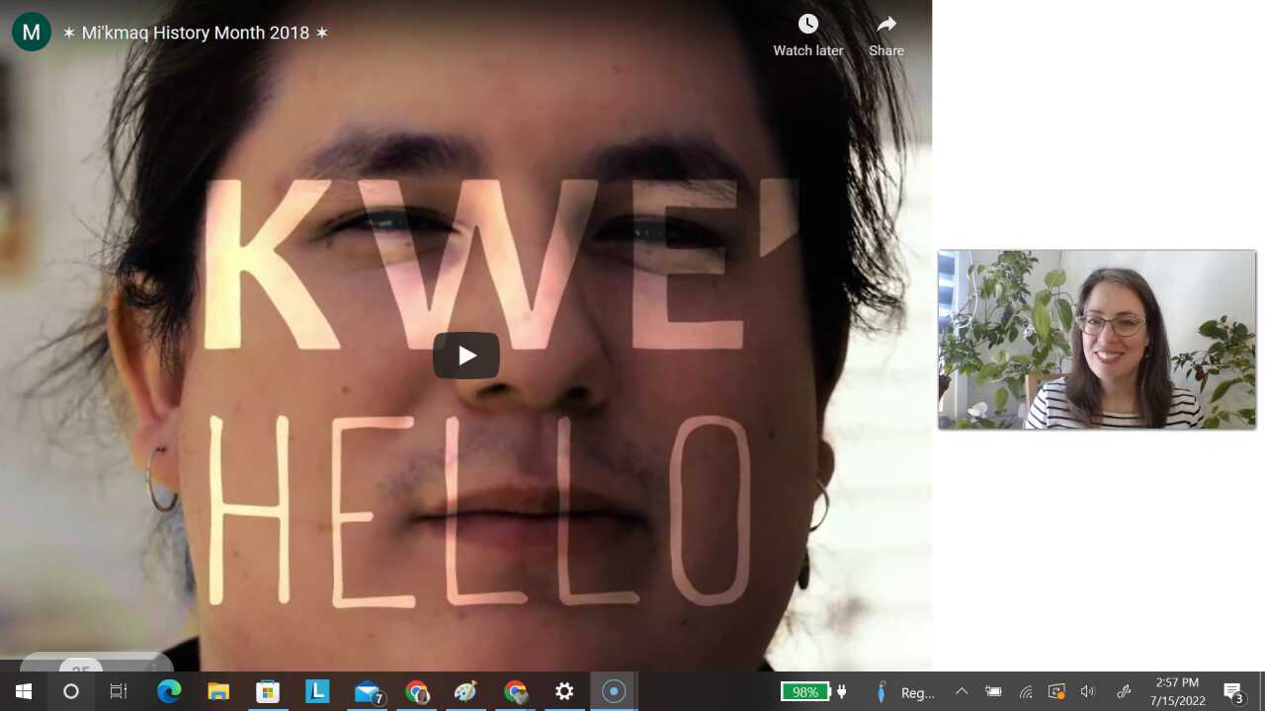Screen dimensions: 1265x711
Task: Expand hidden system tray icons chevron
Action: 961,691
